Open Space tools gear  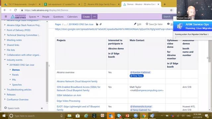point(12,108)
